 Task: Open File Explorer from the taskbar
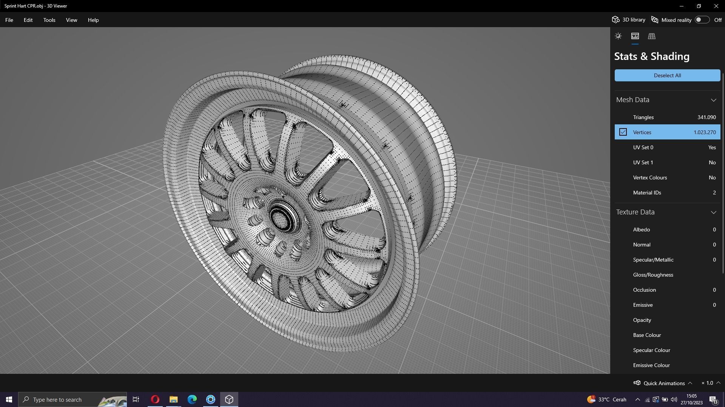point(173,399)
